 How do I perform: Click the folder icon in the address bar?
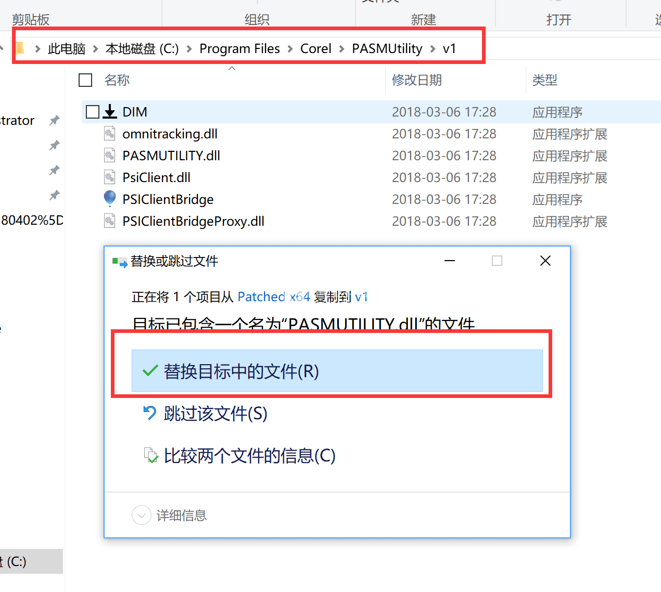(x=19, y=48)
